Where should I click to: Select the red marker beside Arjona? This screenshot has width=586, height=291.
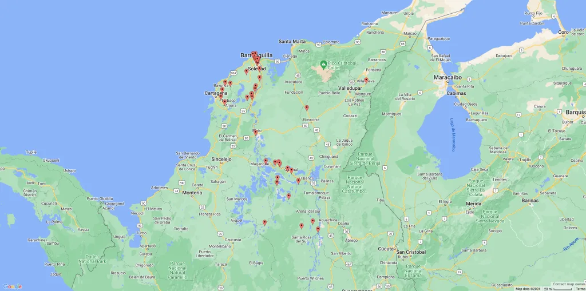pos(224,102)
